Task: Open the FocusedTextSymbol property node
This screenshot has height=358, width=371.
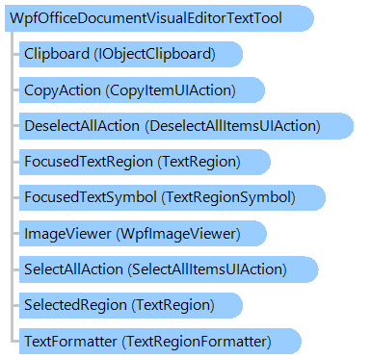Action: pyautogui.click(x=172, y=197)
